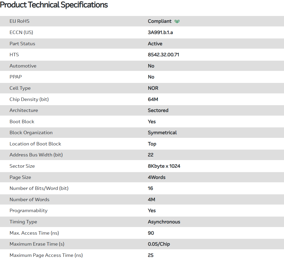Click the Product Technical Specifications heading
The height and width of the screenshot is (260, 284).
54,5
